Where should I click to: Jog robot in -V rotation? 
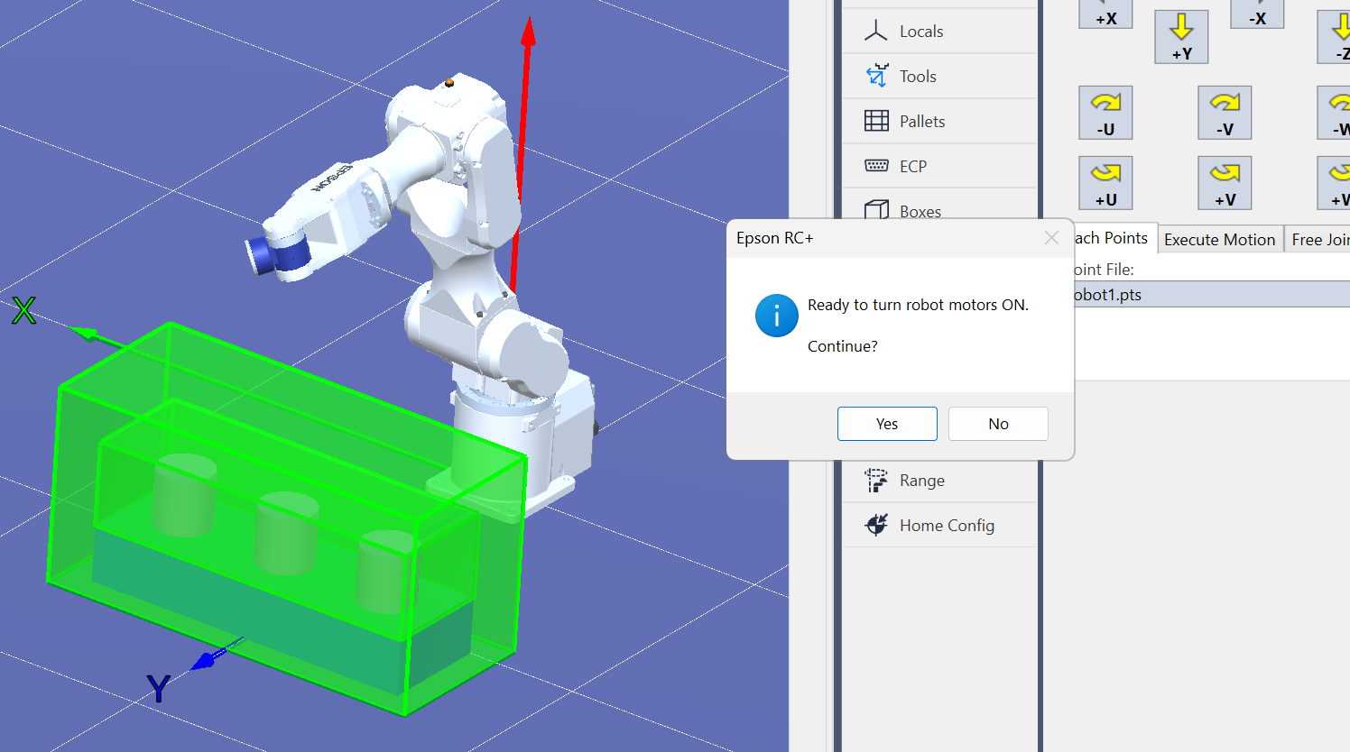1225,113
